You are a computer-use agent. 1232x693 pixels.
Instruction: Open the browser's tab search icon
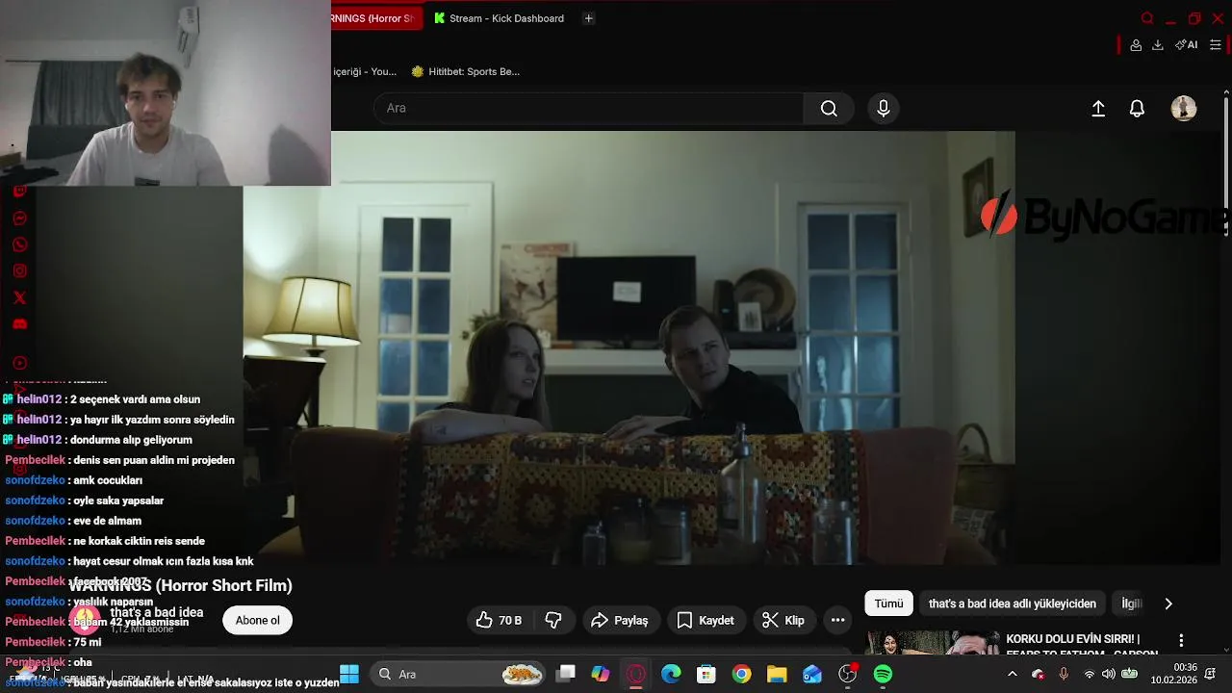[x=1146, y=18]
